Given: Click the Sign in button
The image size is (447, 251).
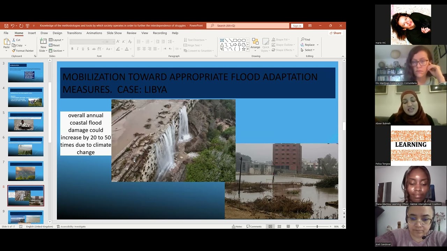Looking at the screenshot, I should [x=297, y=26].
